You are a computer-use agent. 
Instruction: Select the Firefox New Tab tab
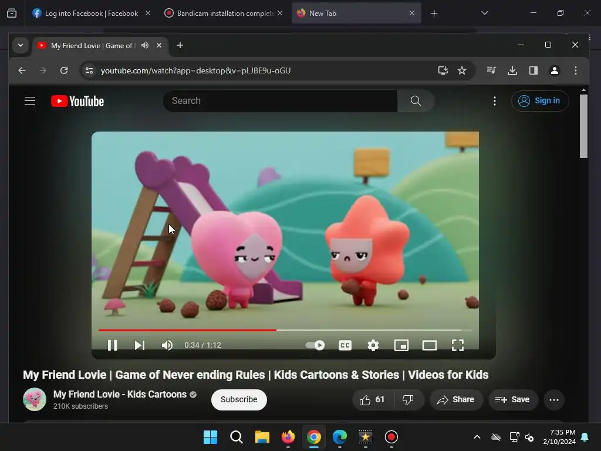356,14
